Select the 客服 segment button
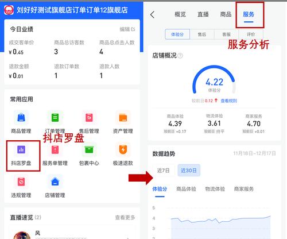287x239 pixels. [226, 34]
